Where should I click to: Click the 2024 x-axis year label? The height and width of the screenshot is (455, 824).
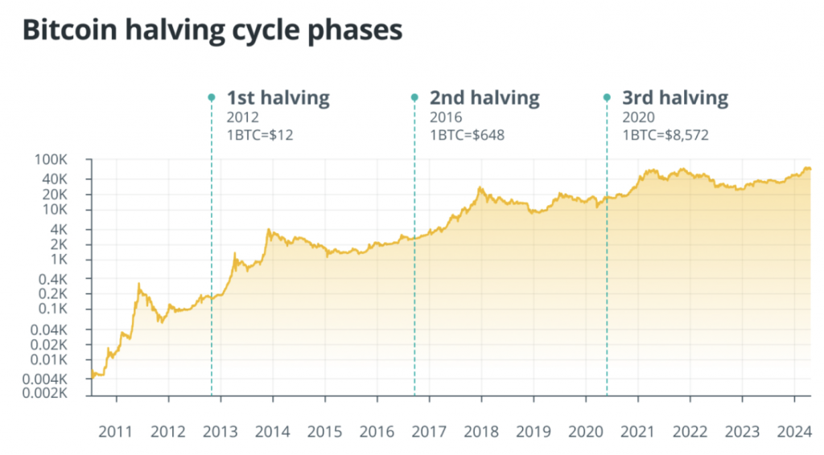[794, 432]
